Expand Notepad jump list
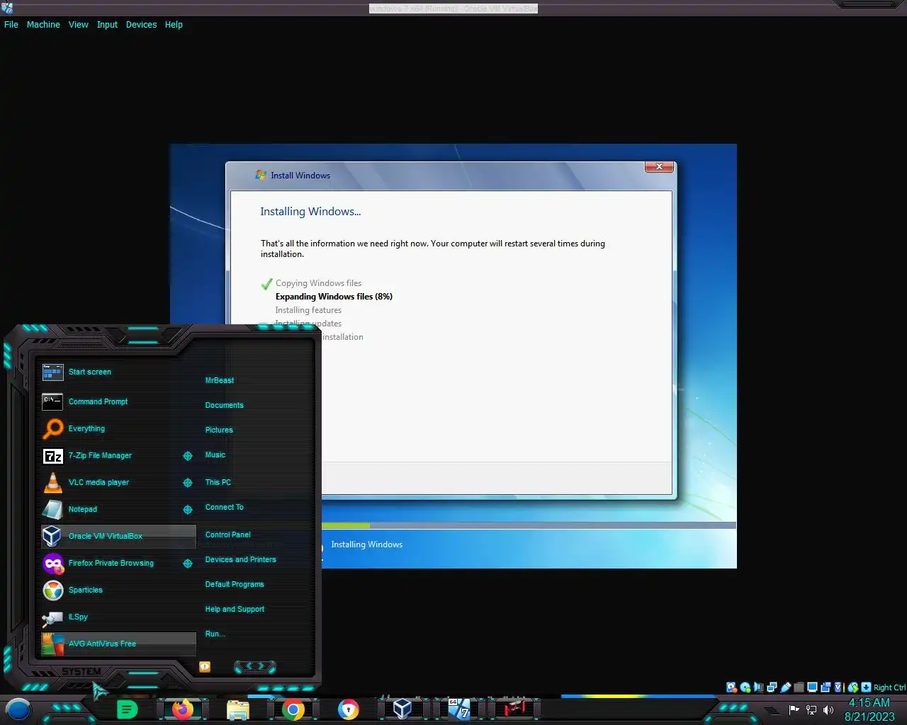The height and width of the screenshot is (725, 907). tap(188, 510)
